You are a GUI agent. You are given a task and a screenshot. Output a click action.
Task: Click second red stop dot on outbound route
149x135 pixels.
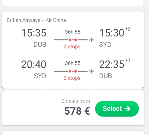point(75,40)
